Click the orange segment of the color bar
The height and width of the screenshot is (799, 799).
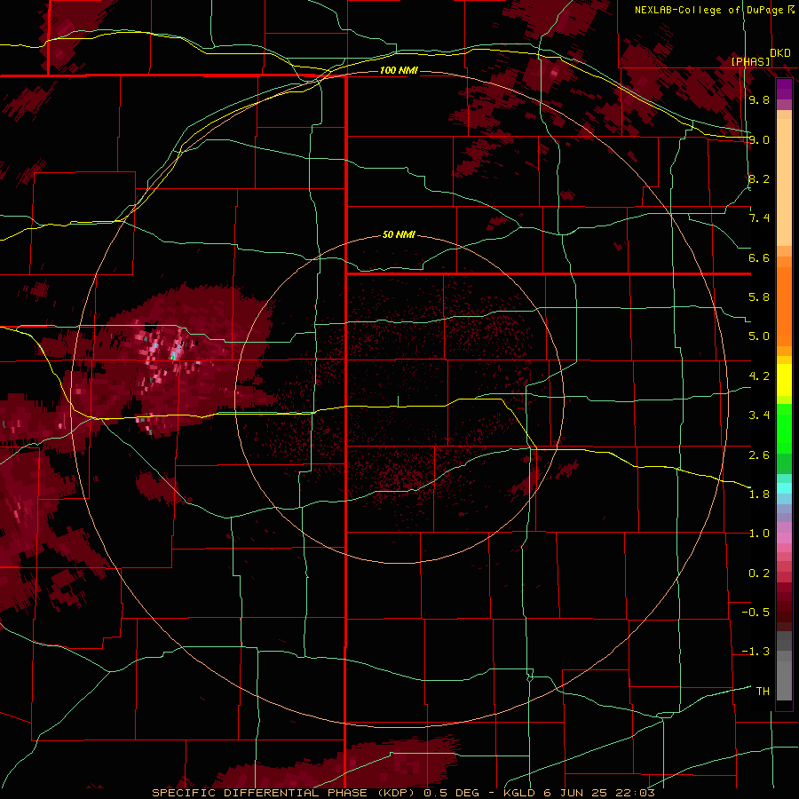tap(784, 305)
